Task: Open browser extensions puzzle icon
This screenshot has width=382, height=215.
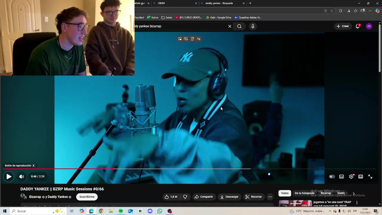Action: [x=341, y=11]
